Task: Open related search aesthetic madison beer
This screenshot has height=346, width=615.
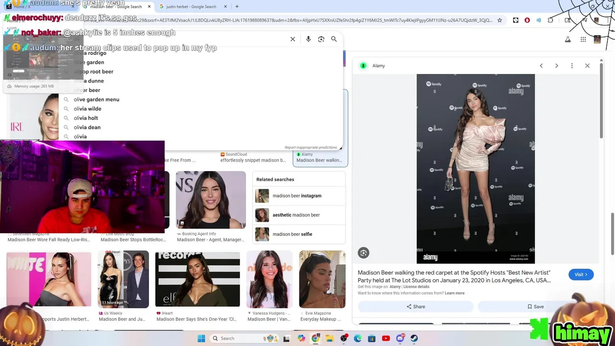Action: coord(299,215)
